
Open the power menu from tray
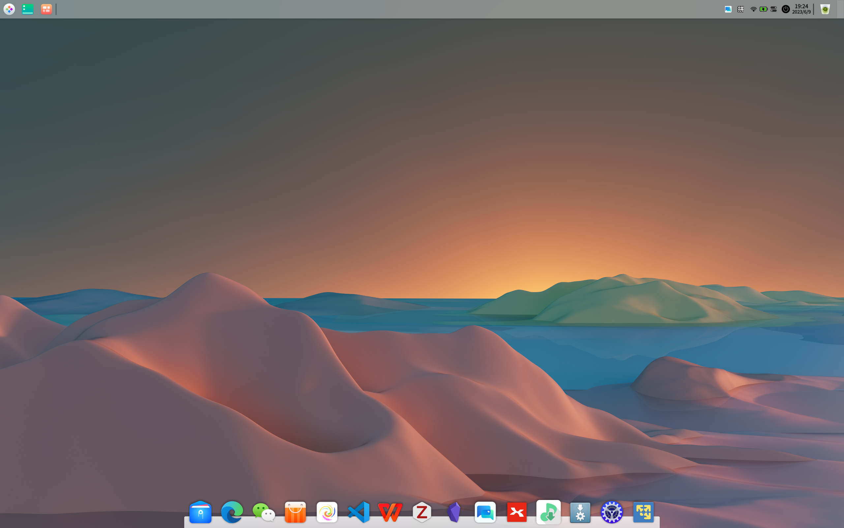(785, 9)
